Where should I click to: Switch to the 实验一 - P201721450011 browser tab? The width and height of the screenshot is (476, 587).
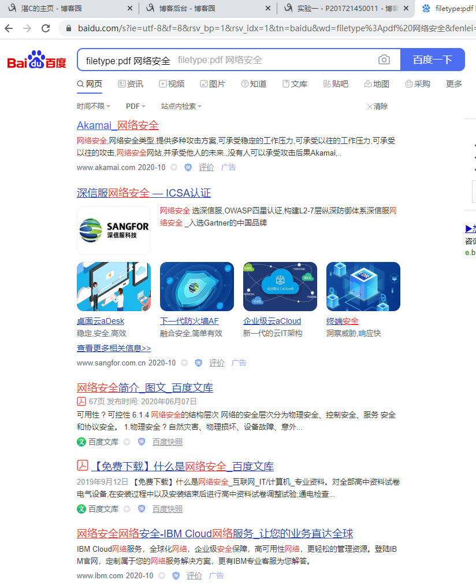click(346, 8)
